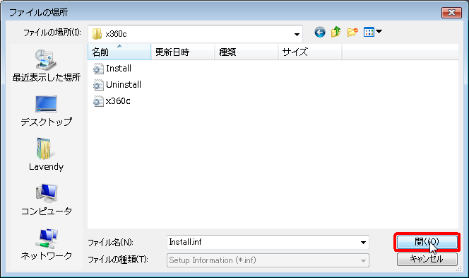Go back using the blue arrow icon
This screenshot has width=469, height=278.
pyautogui.click(x=320, y=32)
